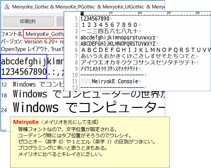Click the 18-point Windows sample line

(89, 94)
